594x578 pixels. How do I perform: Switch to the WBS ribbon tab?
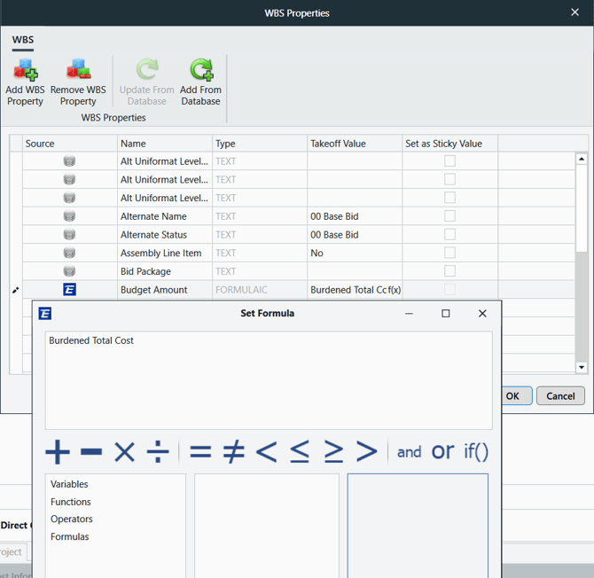pyautogui.click(x=23, y=40)
